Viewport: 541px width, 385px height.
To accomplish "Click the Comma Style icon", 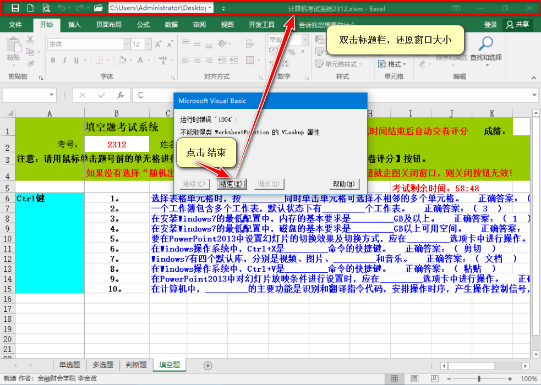I will (x=303, y=52).
